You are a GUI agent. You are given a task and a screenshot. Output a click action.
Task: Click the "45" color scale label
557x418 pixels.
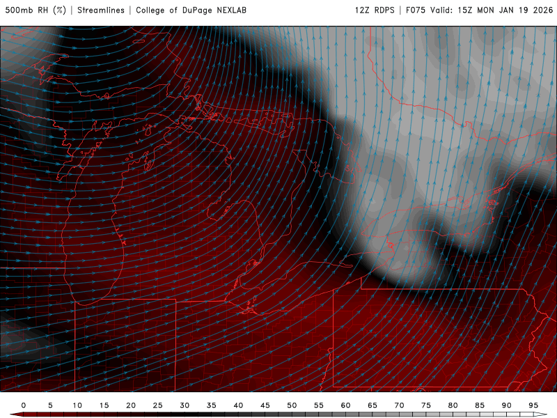pos(265,405)
